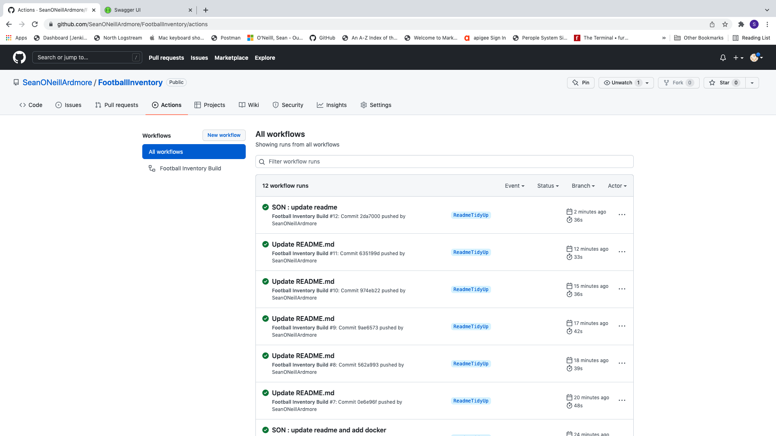Open the three-dot menu for run #11
Image resolution: width=776 pixels, height=436 pixels.
coord(622,252)
